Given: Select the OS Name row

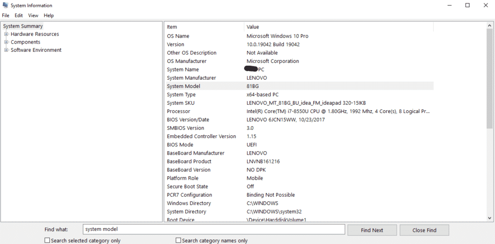Looking at the screenshot, I should coord(299,36).
